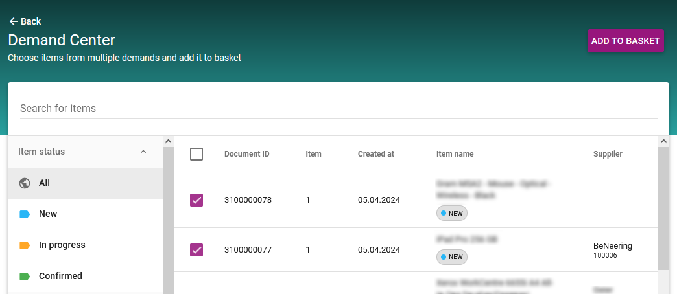Screen dimensions: 677x294
Task: Click the back arrow icon
Action: (13, 21)
